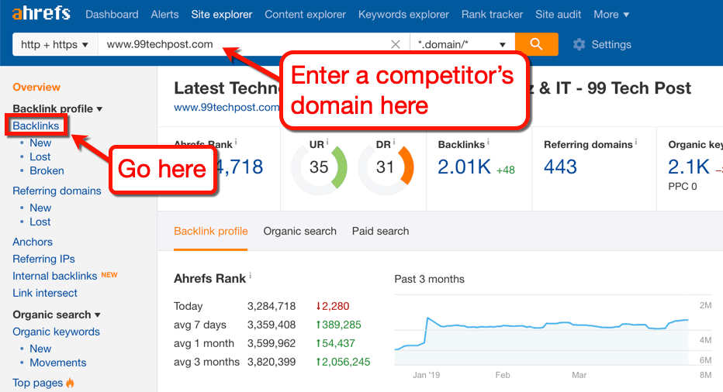Open Content explorer in top navigation
Image resolution: width=723 pixels, height=392 pixels.
coord(305,14)
